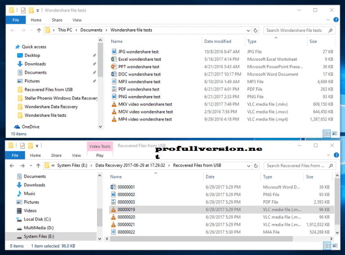Click the PDF icon of file 00000003
The height and width of the screenshot is (255, 345).
(113, 202)
